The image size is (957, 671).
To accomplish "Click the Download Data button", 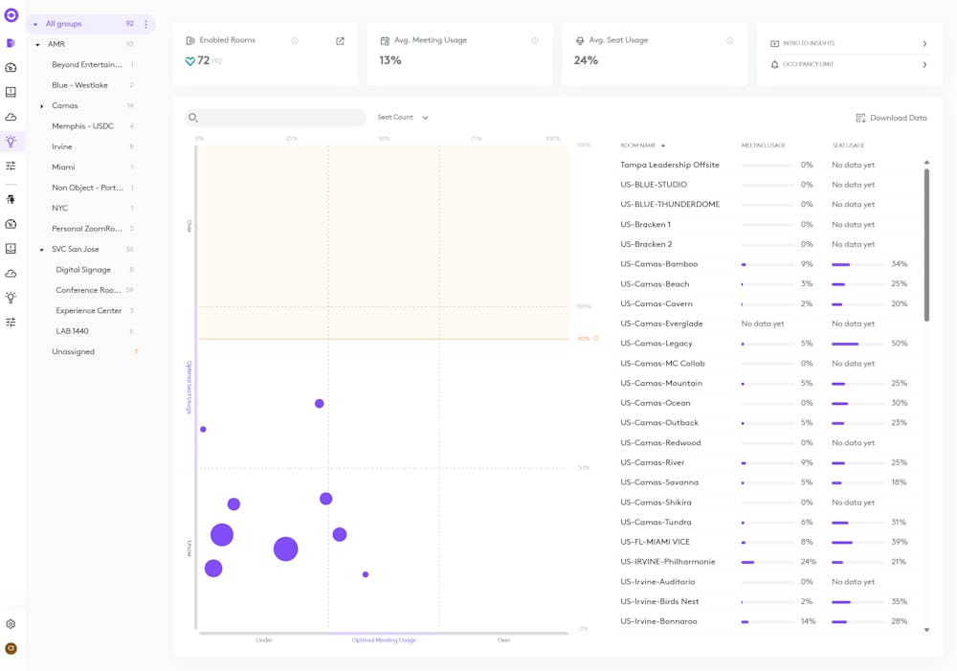I will pyautogui.click(x=891, y=117).
